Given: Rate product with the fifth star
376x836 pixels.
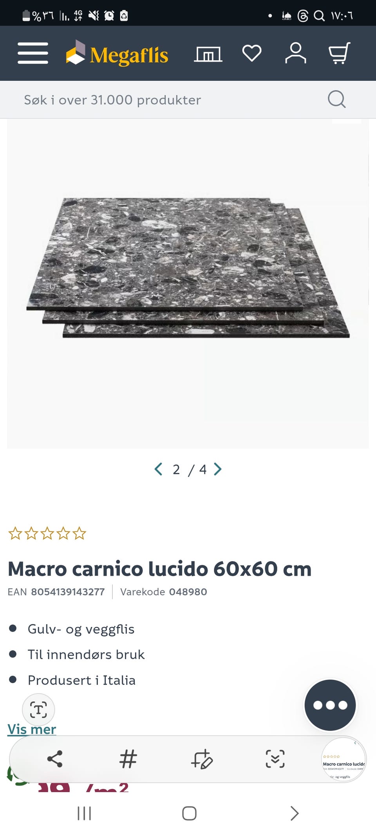Looking at the screenshot, I should point(79,533).
